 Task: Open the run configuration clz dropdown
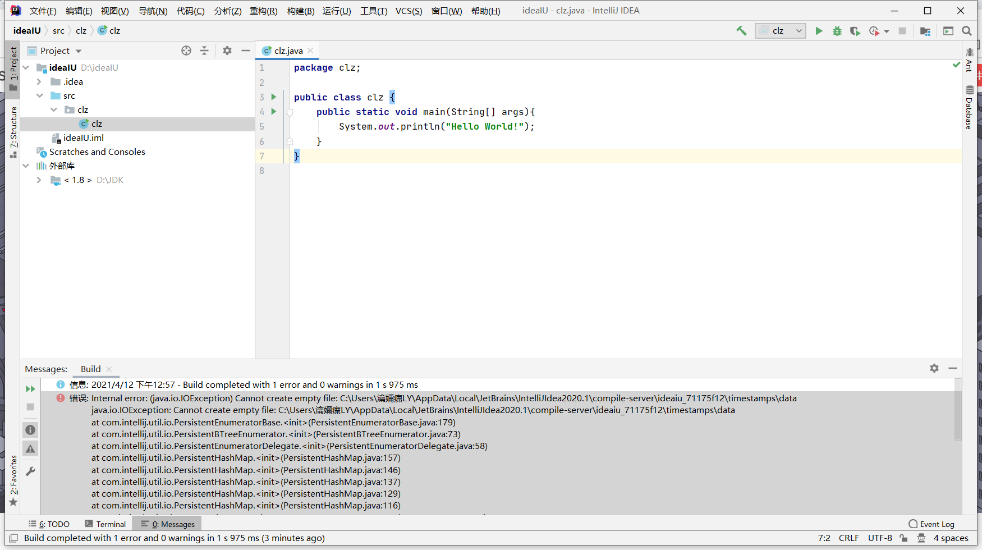[781, 31]
